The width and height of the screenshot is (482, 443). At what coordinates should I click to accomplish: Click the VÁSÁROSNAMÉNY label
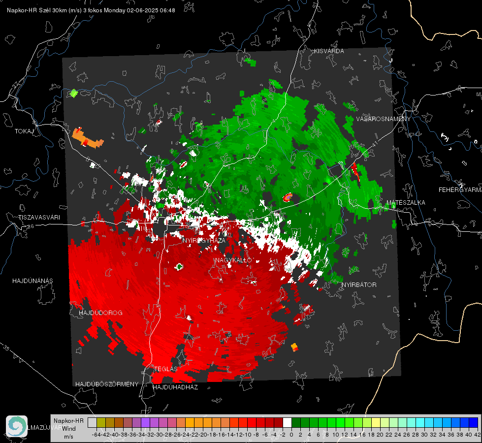click(x=384, y=119)
